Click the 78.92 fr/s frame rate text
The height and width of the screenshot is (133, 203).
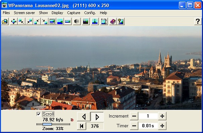point(53,120)
